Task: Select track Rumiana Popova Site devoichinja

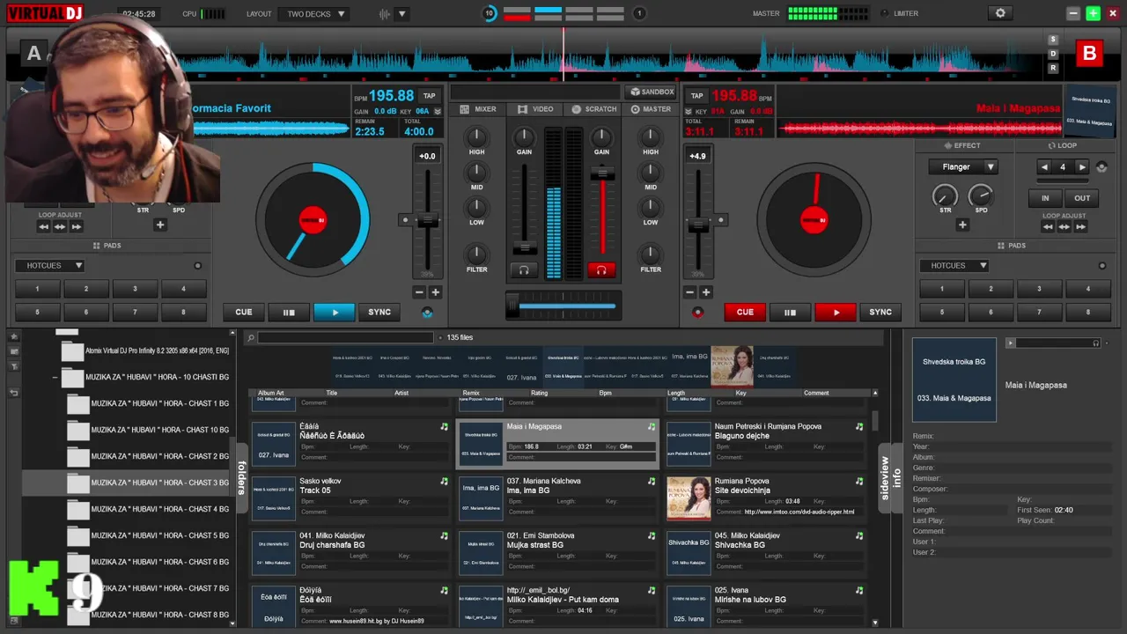Action: click(x=765, y=497)
